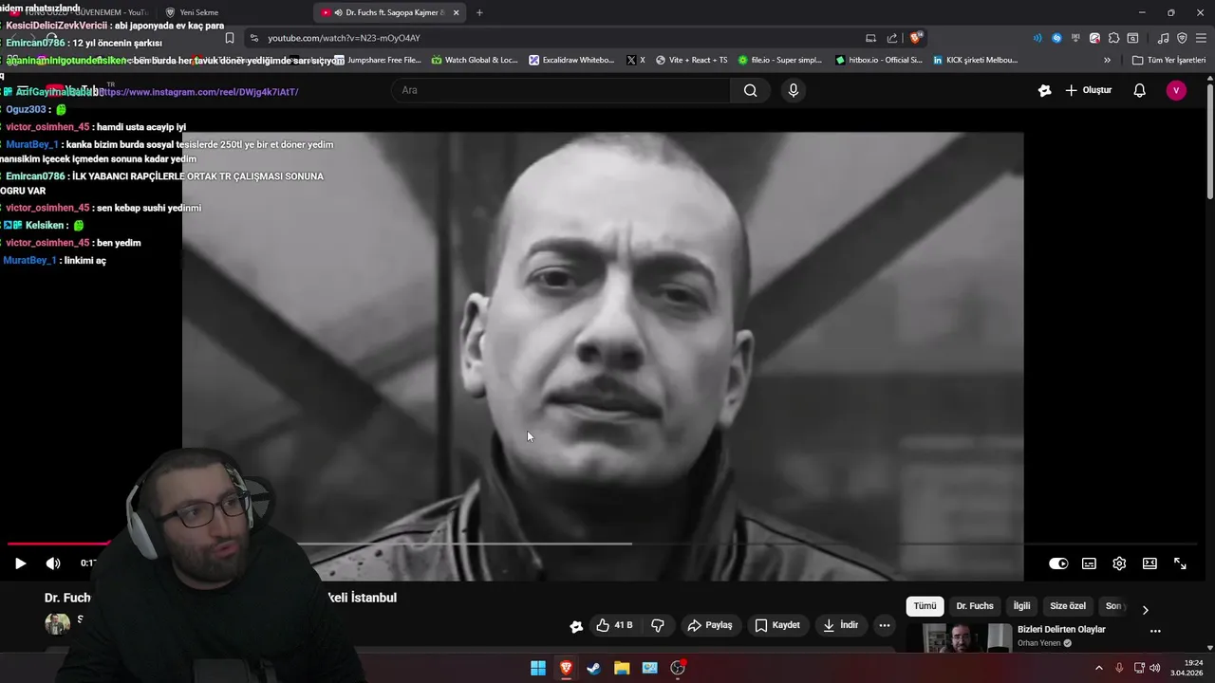Image resolution: width=1215 pixels, height=683 pixels.
Task: Click the sparkle Ask icon beside like button
Action: coord(576,626)
